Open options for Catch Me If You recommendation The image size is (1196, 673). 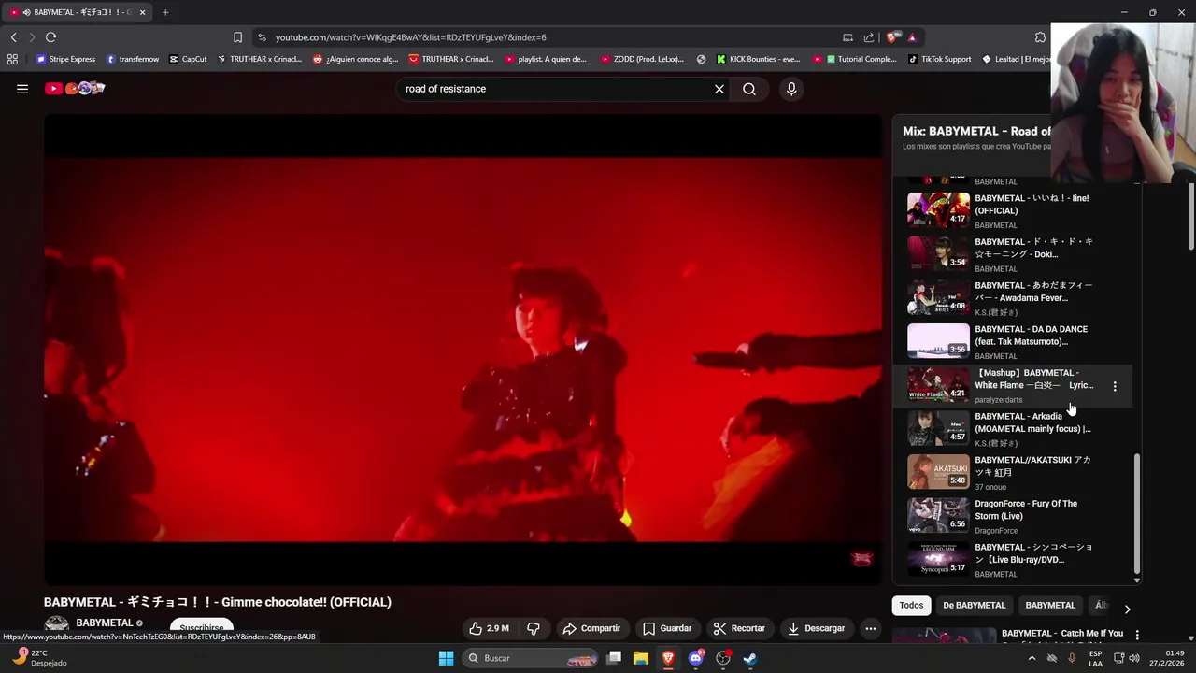(1137, 635)
